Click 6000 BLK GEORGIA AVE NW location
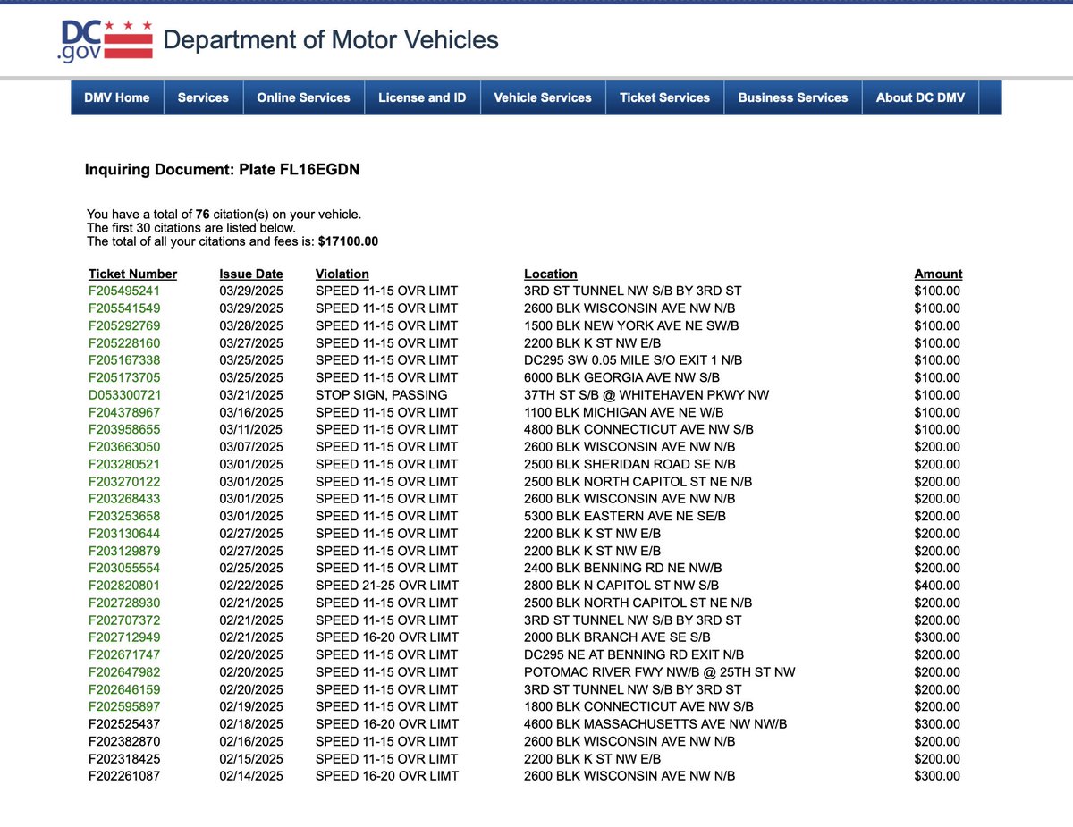This screenshot has height=827, width=1073. pyautogui.click(x=623, y=377)
